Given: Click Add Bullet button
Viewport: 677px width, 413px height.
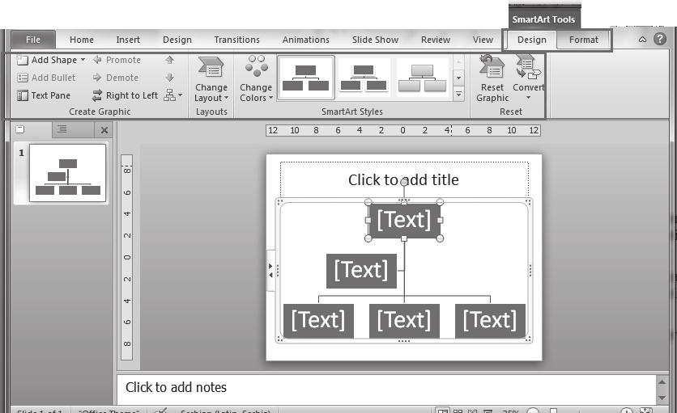Looking at the screenshot, I should 46,78.
